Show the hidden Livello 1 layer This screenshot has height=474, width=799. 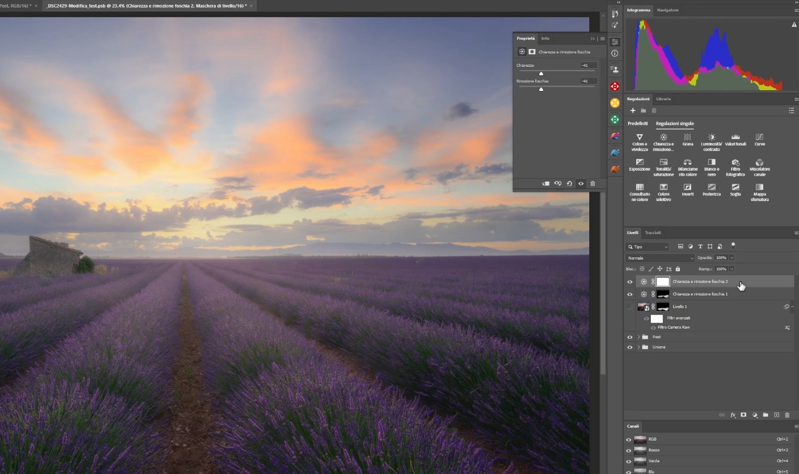click(629, 307)
